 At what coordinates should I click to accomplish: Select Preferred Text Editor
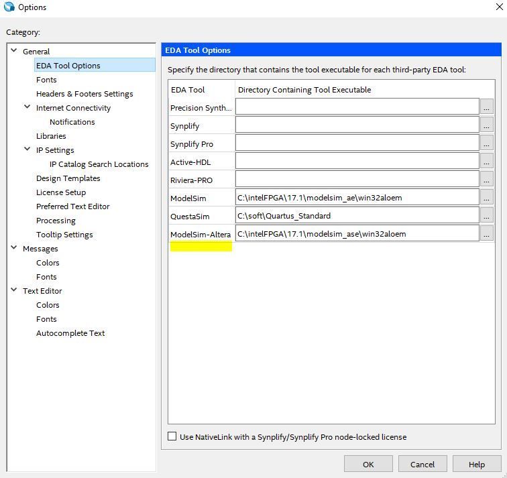tap(72, 206)
